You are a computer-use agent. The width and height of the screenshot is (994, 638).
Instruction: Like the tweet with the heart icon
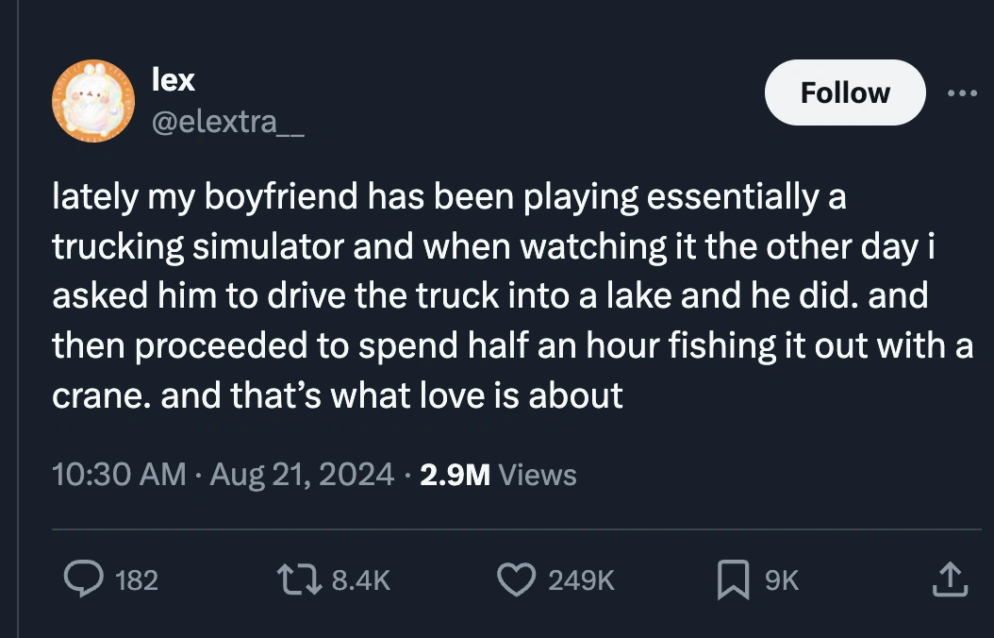click(516, 579)
